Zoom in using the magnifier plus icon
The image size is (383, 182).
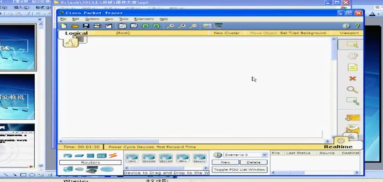click(x=170, y=26)
